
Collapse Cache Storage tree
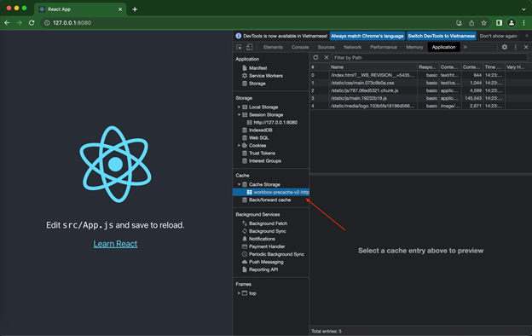239,184
